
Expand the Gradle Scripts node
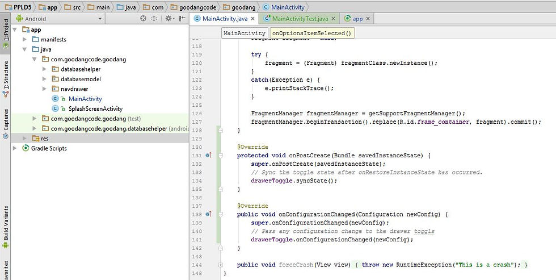coord(15,148)
